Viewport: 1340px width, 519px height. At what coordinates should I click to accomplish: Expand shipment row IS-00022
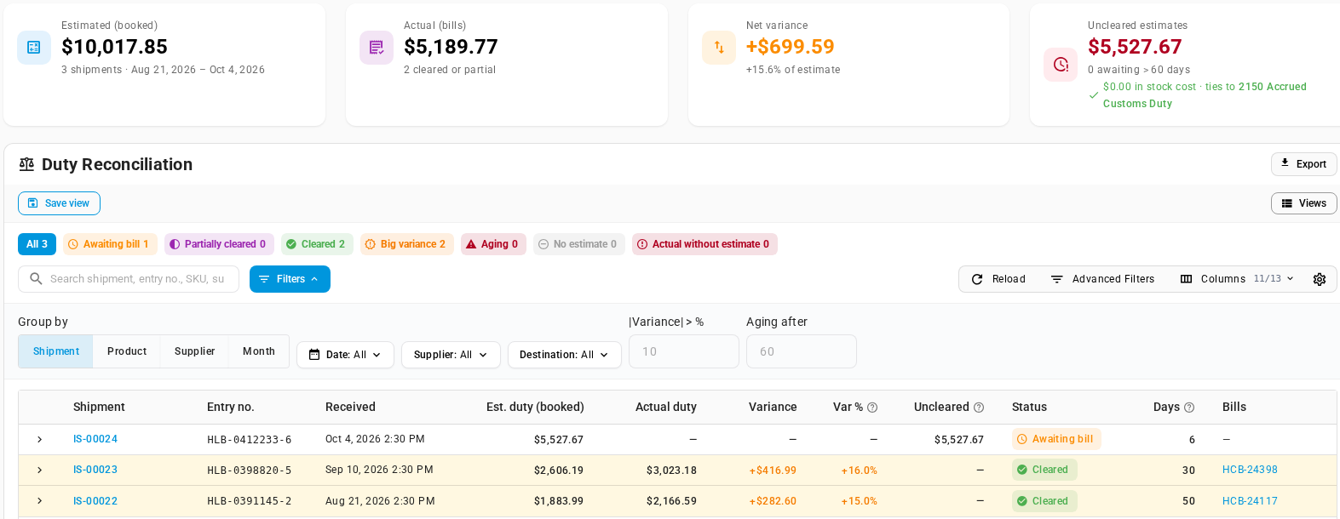(x=39, y=501)
